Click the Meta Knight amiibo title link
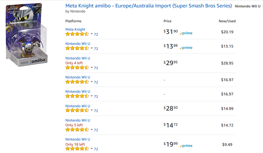This screenshot has height=153, width=263. tap(148, 6)
